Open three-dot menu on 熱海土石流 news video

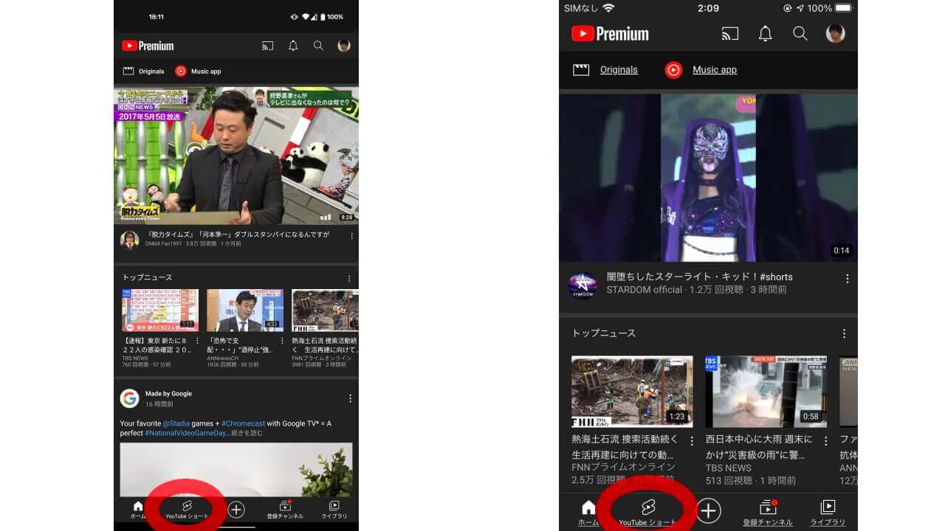click(691, 440)
